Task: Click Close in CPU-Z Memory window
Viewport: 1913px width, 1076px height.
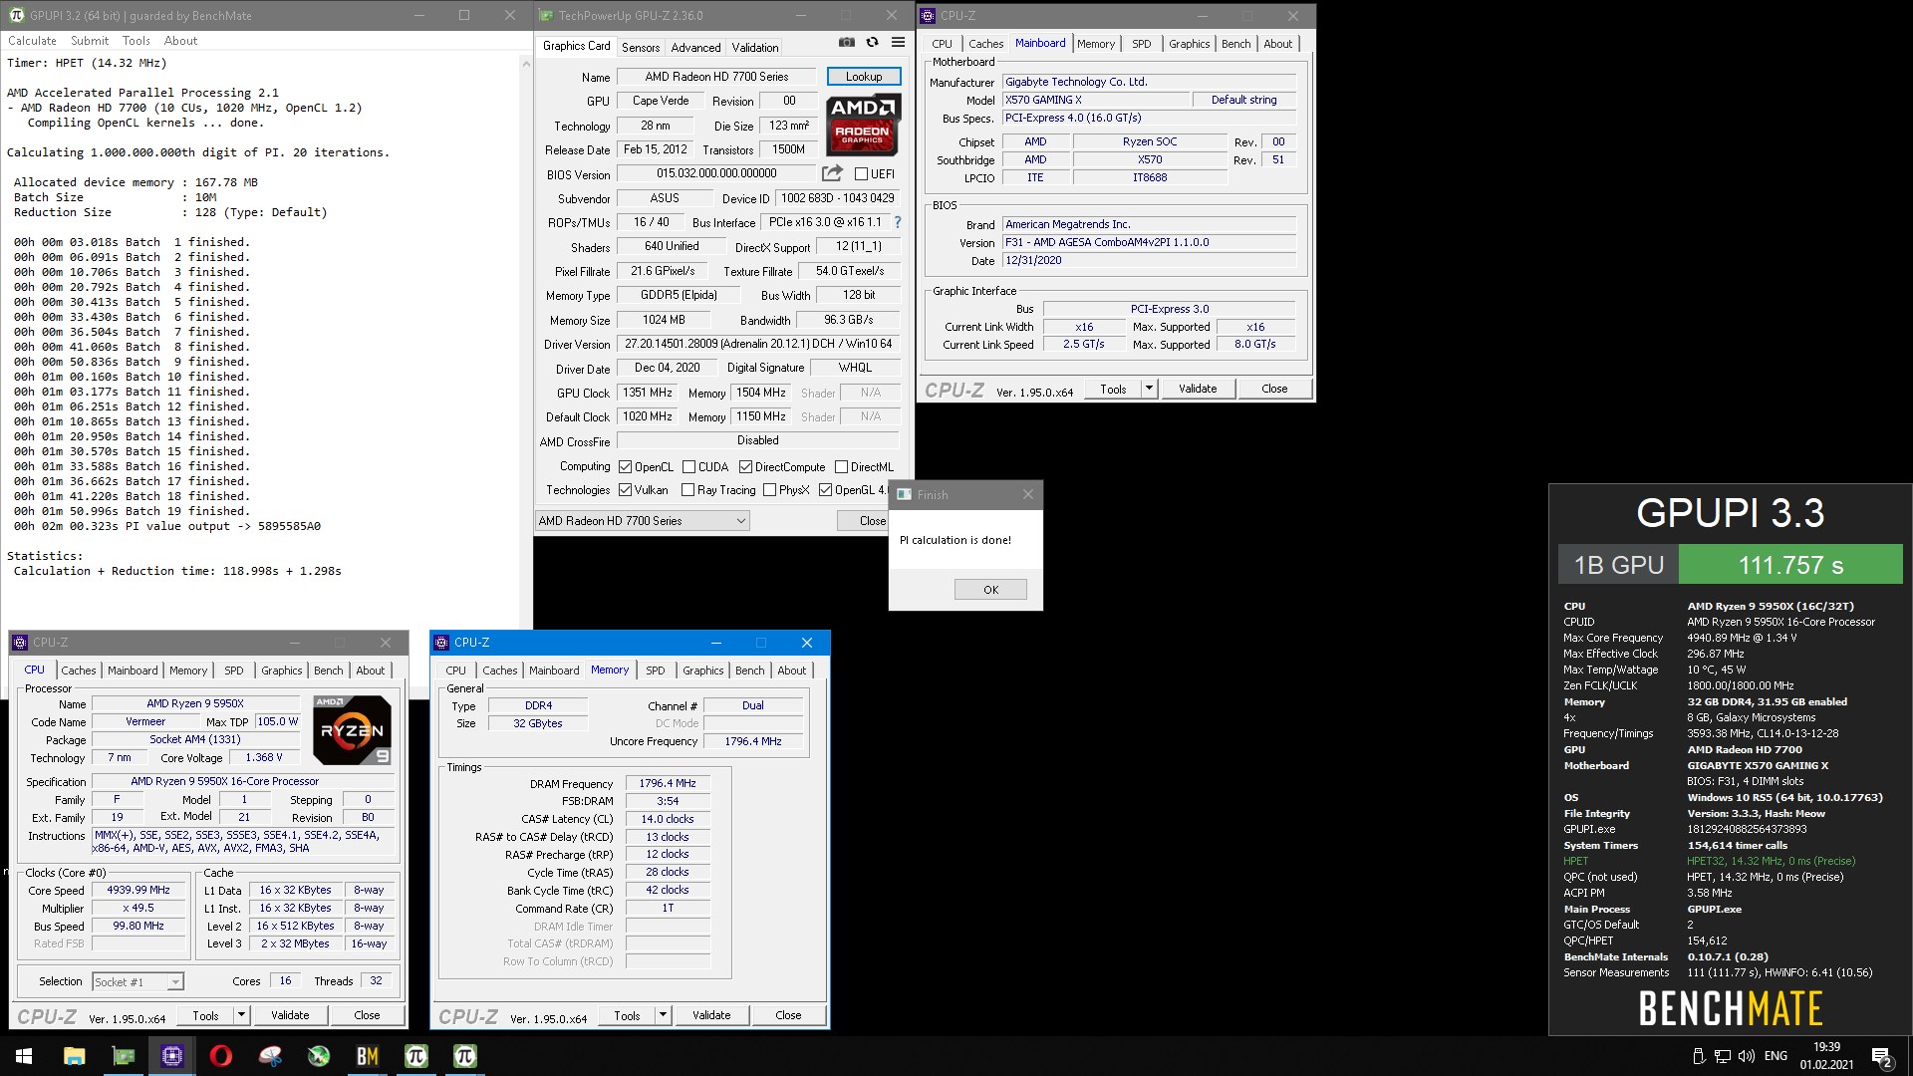Action: click(788, 1015)
